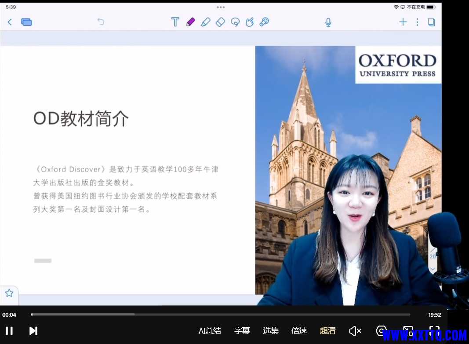Open AI总结 summary
469x344 pixels.
(210, 331)
